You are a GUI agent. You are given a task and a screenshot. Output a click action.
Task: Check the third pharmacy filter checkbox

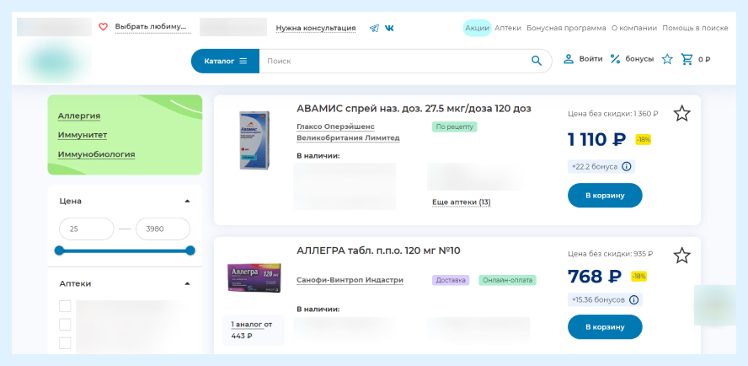pyautogui.click(x=65, y=343)
